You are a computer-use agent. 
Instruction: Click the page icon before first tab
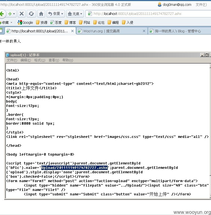click(x=1, y=31)
